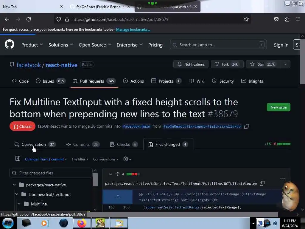Open the Wiki tab
The width and height of the screenshot is (305, 229).
[x=197, y=81]
